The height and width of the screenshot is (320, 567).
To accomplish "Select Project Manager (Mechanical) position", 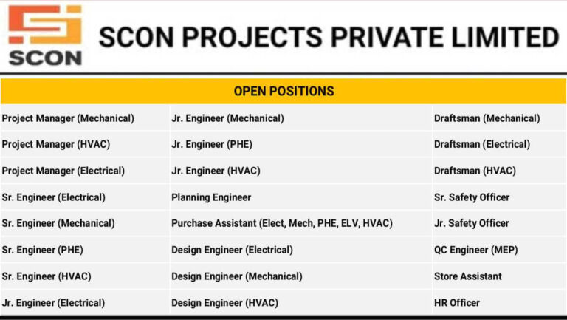I will [68, 118].
